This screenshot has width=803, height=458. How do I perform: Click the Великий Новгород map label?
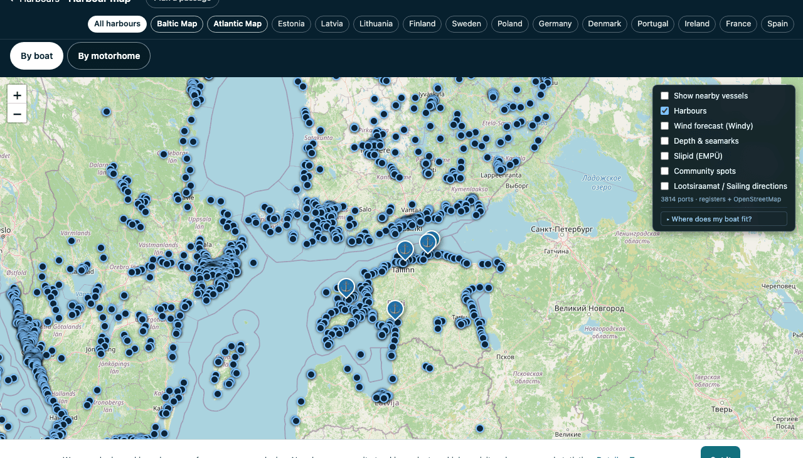590,308
